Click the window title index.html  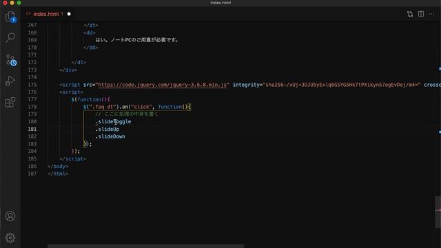(220, 3)
